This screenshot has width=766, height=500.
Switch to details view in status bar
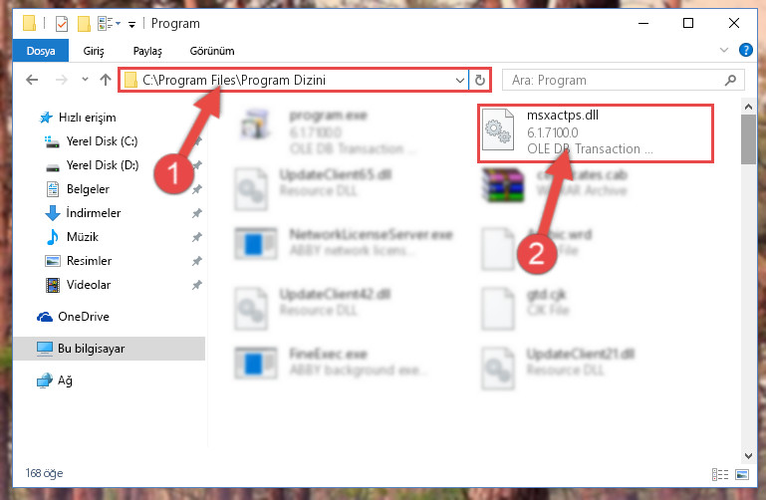click(720, 474)
